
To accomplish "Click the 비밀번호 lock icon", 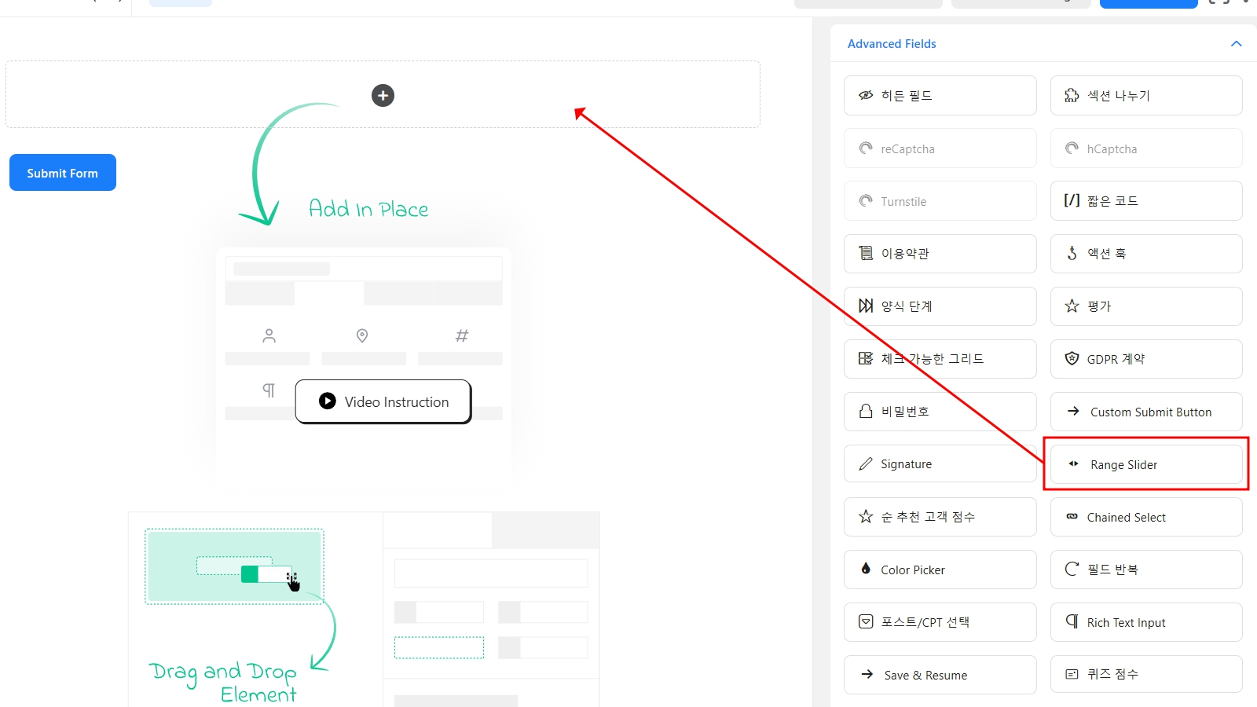I will [x=866, y=411].
